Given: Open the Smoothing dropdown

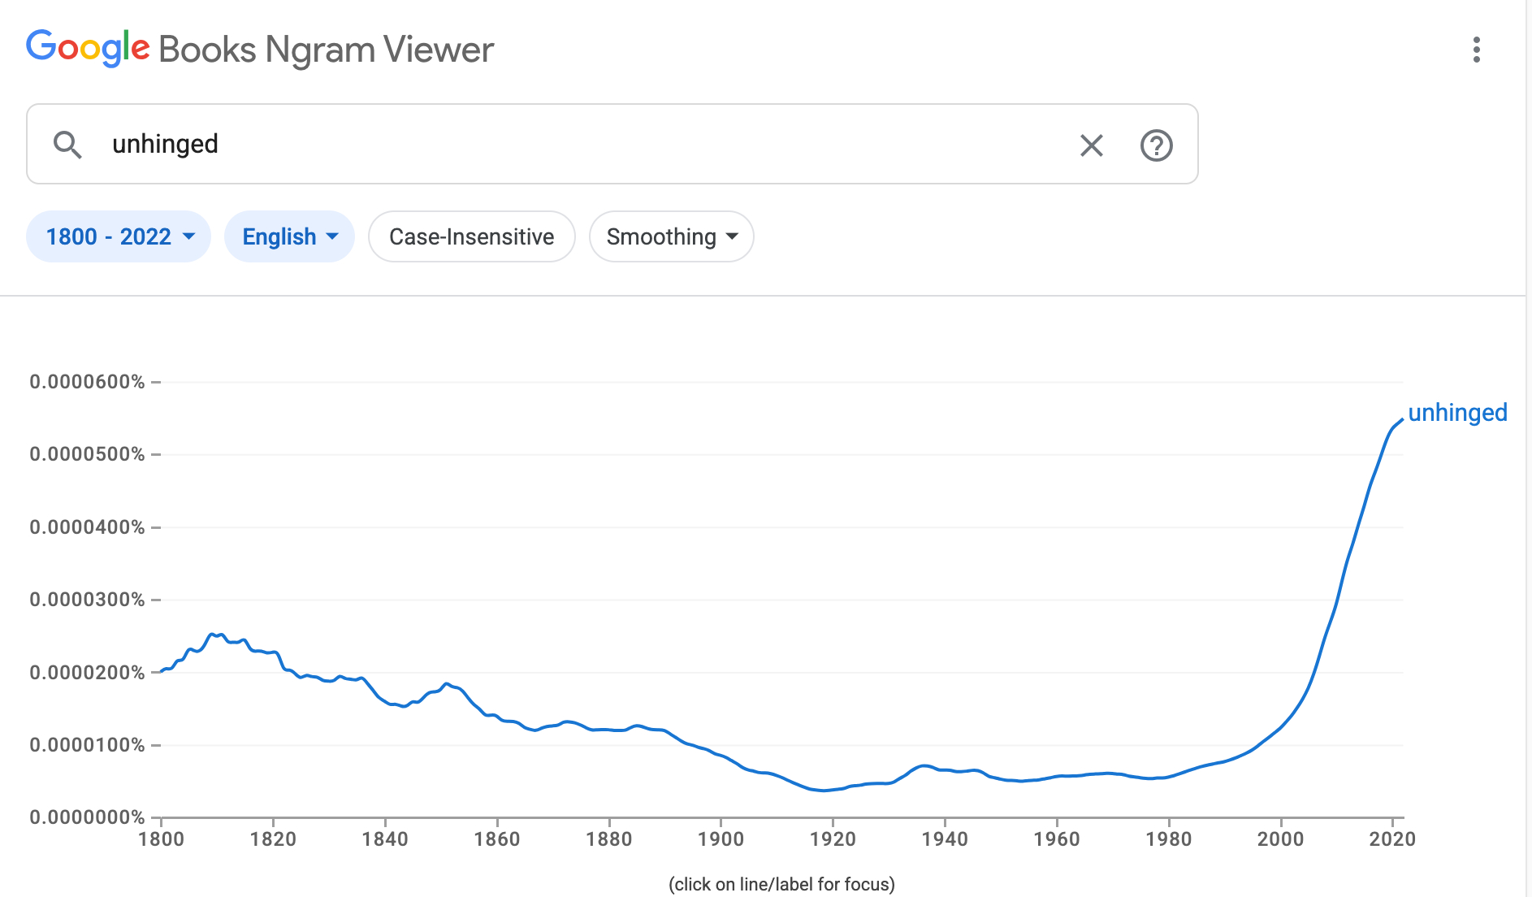Looking at the screenshot, I should [671, 236].
